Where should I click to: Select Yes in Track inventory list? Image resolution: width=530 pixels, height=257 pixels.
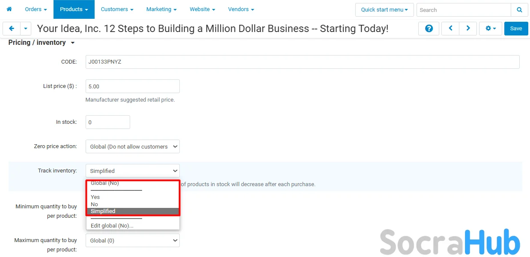pyautogui.click(x=95, y=197)
